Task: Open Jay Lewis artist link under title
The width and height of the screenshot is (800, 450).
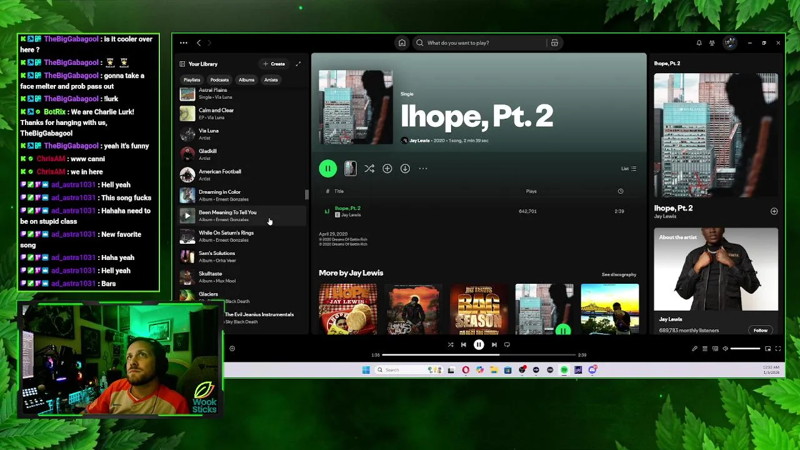Action: point(419,141)
